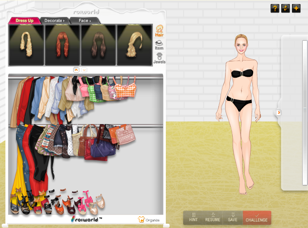Image resolution: width=308 pixels, height=228 pixels.
Task: Select the Hair category icon
Action: click(159, 31)
